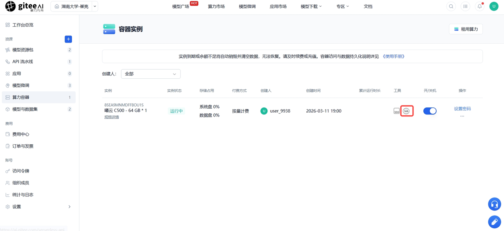Image resolution: width=504 pixels, height=231 pixels.
Task: Open JupyterLab tool icon for the instance
Action: point(406,111)
